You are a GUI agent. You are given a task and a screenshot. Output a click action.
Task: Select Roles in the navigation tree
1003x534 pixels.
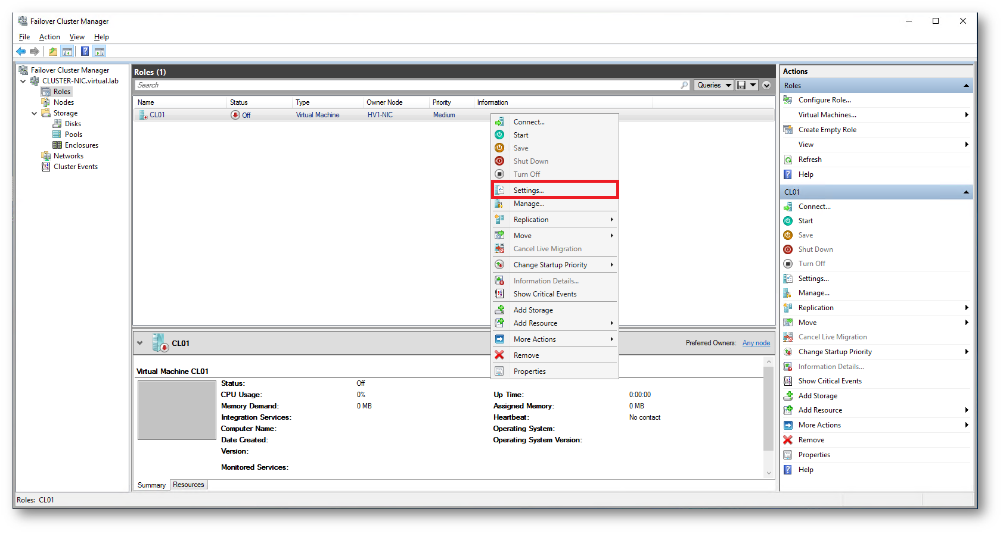pos(62,92)
